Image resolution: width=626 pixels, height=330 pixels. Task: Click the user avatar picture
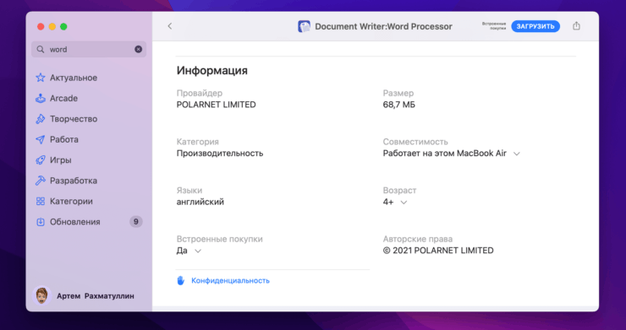point(41,295)
